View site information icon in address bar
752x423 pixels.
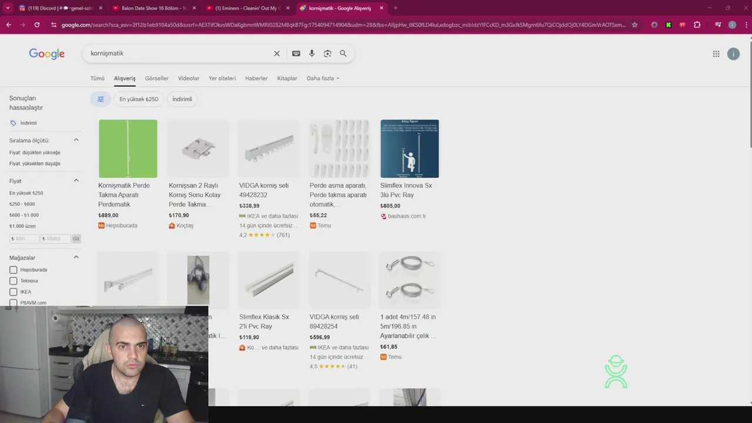pyautogui.click(x=53, y=25)
